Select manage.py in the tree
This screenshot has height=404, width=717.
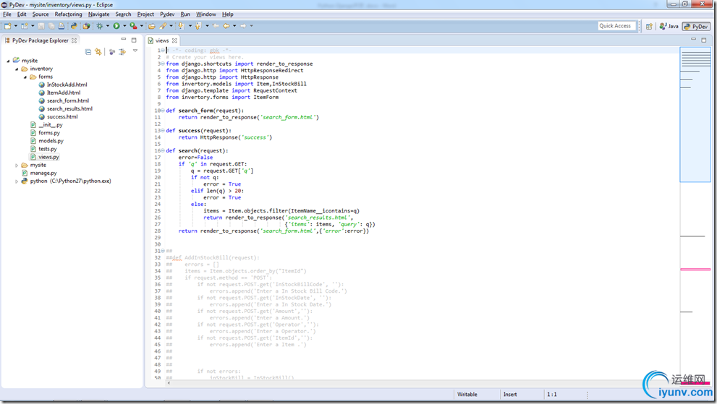pos(43,173)
